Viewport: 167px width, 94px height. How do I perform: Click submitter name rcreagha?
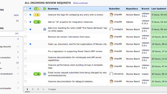pyautogui.click(x=118, y=29)
